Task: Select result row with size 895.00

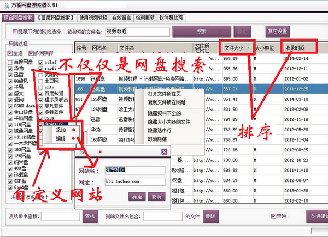Action: pos(201,79)
